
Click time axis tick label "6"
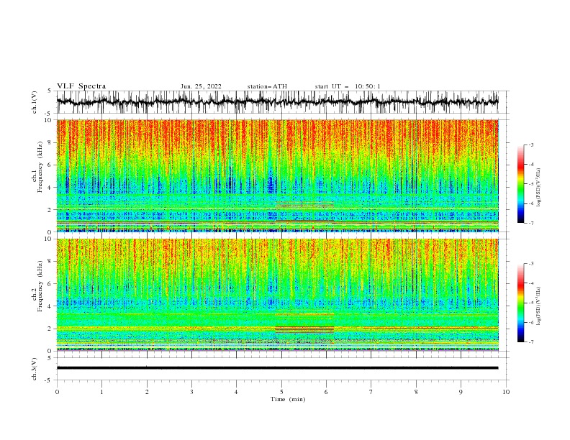click(326, 392)
